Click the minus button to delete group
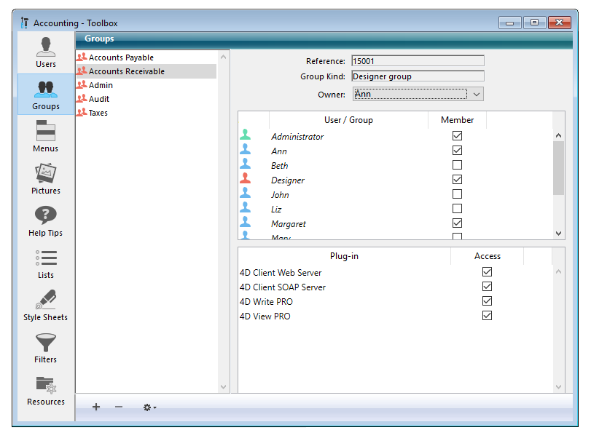This screenshot has height=438, width=591. 119,407
